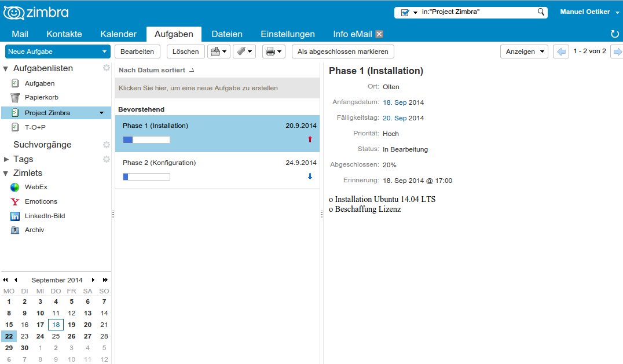The image size is (623, 364).
Task: Open the Manuel Oetiker user menu
Action: (589, 12)
